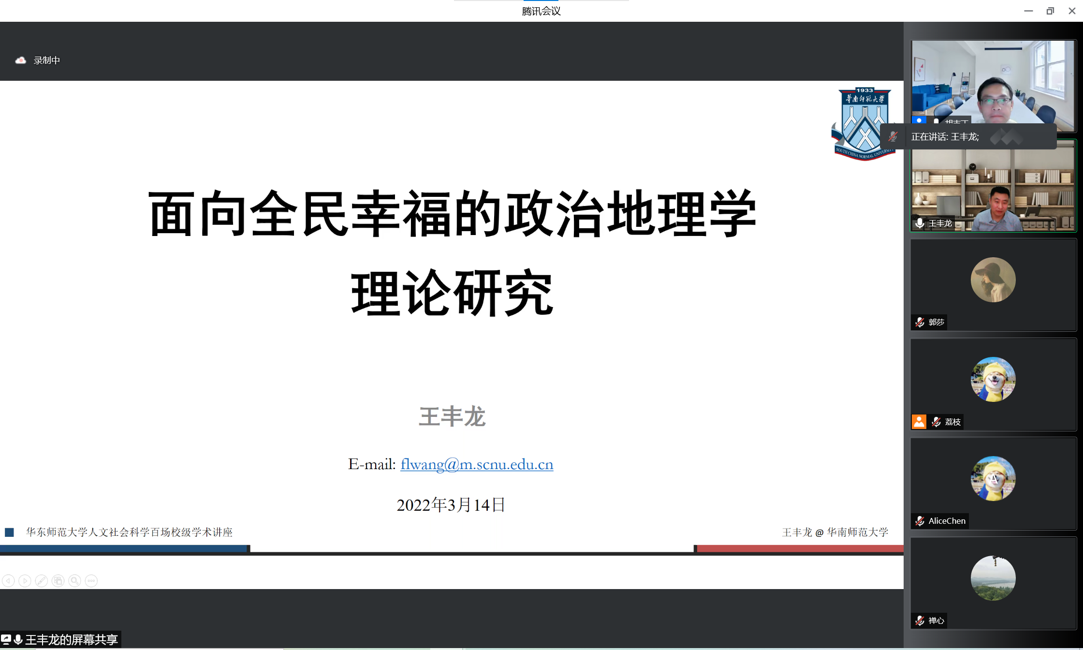The width and height of the screenshot is (1083, 650).
Task: Go to the previous slide arrow
Action: tap(8, 581)
